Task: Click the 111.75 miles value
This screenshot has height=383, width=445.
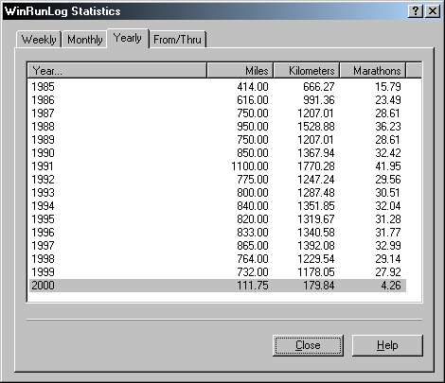Action: coord(253,286)
